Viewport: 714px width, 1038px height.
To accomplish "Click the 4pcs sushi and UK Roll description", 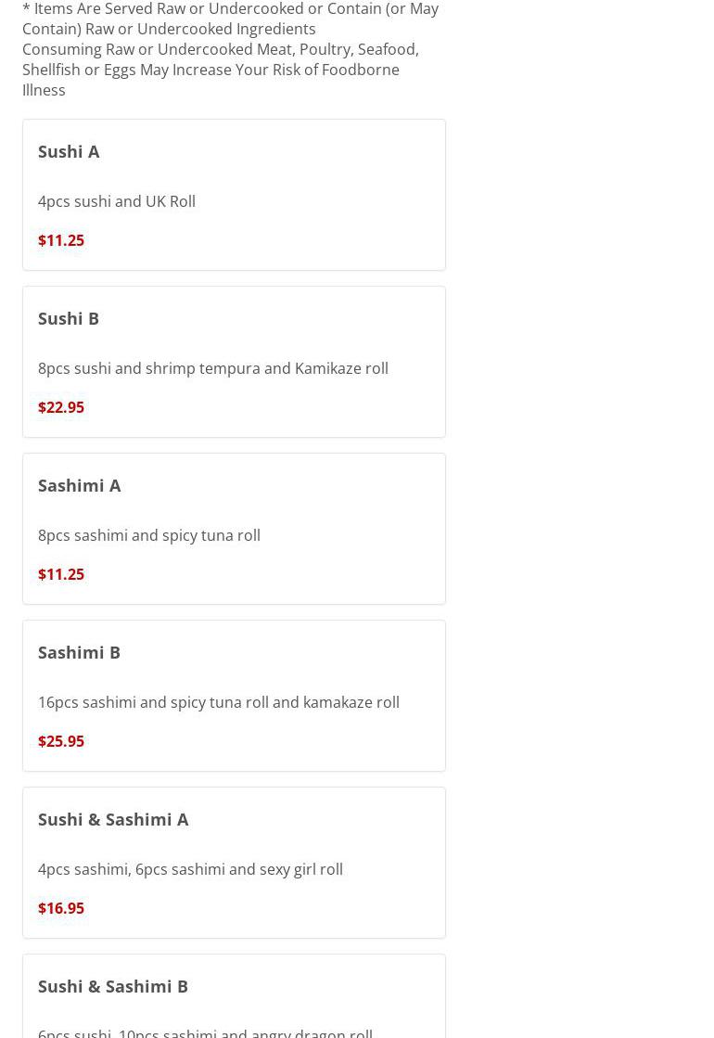I will (x=117, y=201).
